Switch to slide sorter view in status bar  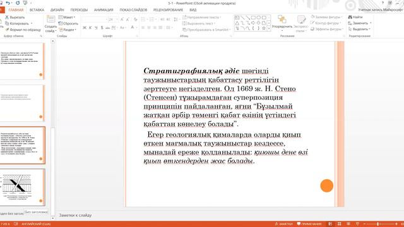pyautogui.click(x=340, y=224)
